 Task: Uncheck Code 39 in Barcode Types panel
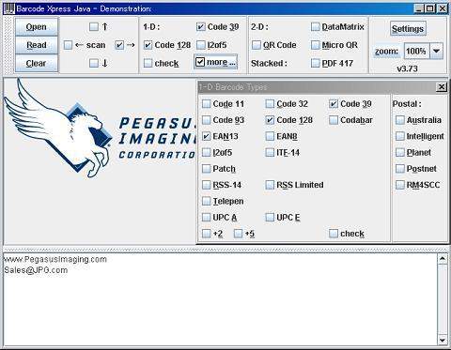click(x=334, y=104)
